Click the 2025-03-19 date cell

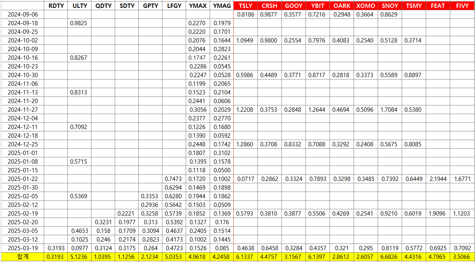tap(22, 248)
